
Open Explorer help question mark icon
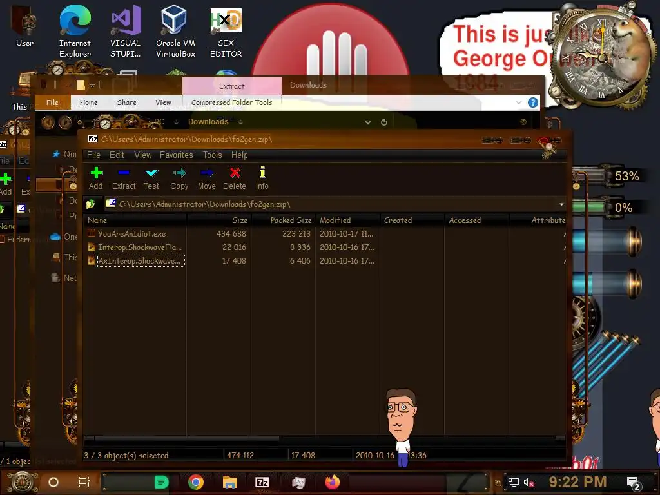pyautogui.click(x=533, y=102)
